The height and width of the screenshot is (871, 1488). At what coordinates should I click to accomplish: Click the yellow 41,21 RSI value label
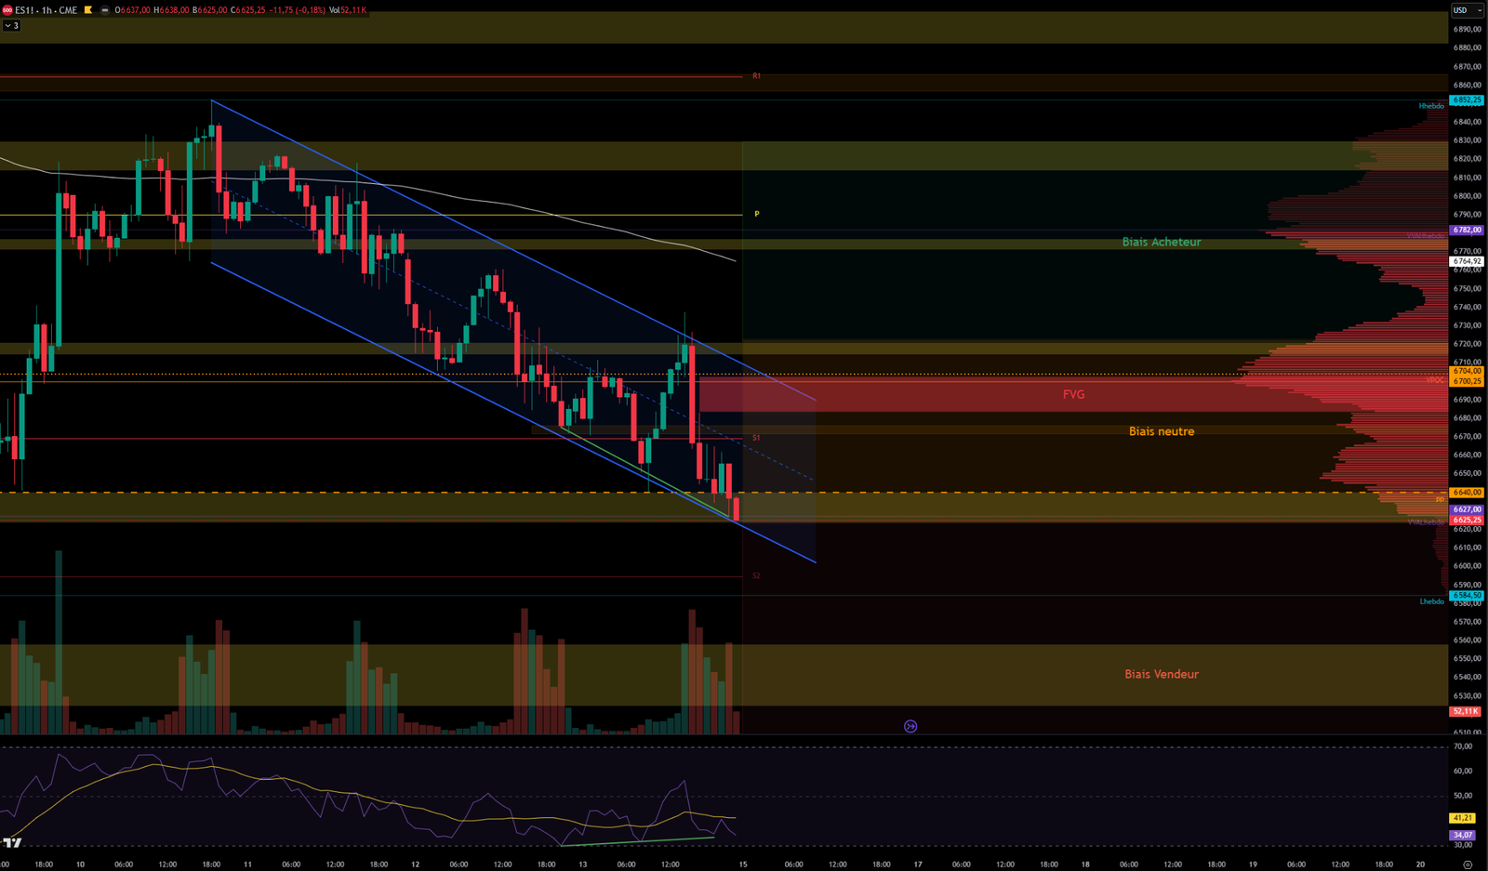1463,818
